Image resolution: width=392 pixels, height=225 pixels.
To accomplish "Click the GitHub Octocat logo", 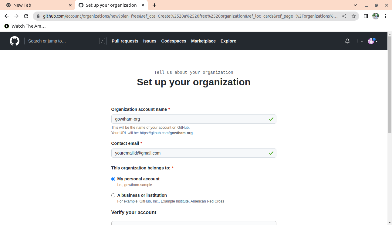I will point(15,41).
